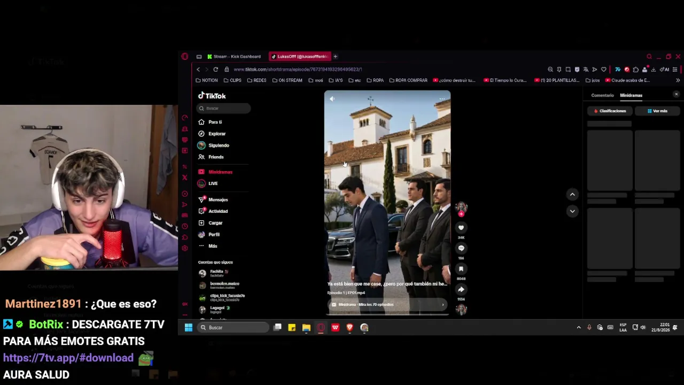Viewport: 684px width, 385px height.
Task: Open the video comments bubble icon
Action: click(x=461, y=248)
